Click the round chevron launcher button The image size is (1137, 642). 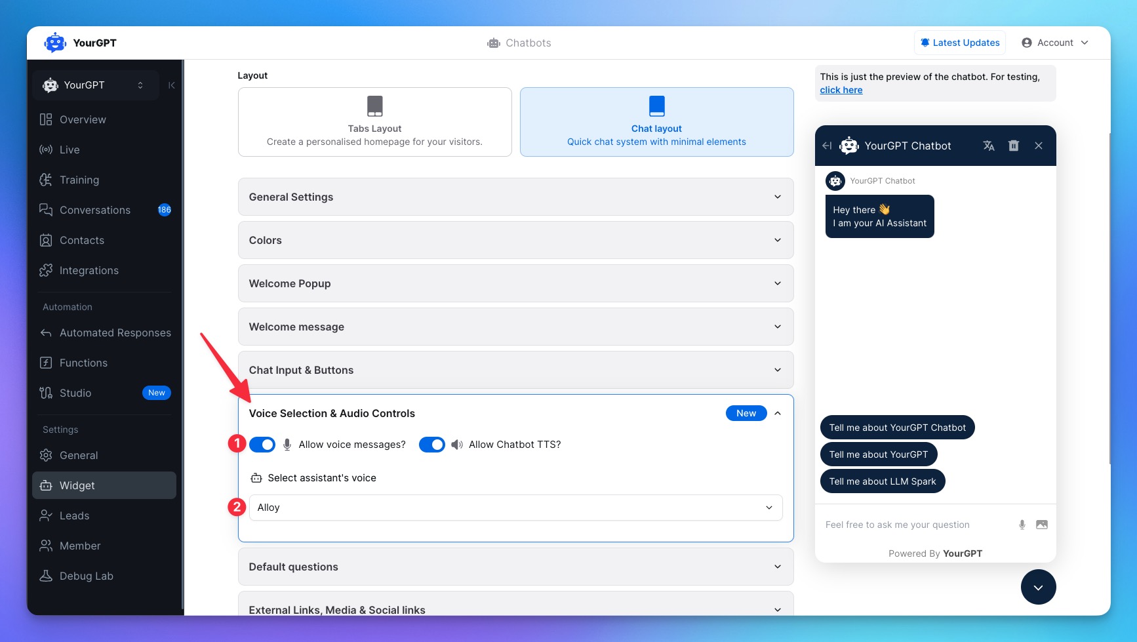(x=1039, y=587)
